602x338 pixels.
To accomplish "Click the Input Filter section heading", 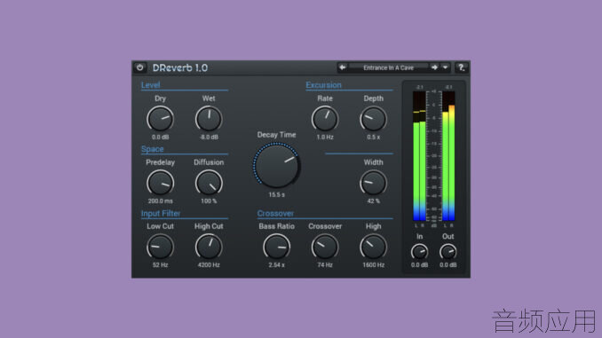I will point(161,213).
